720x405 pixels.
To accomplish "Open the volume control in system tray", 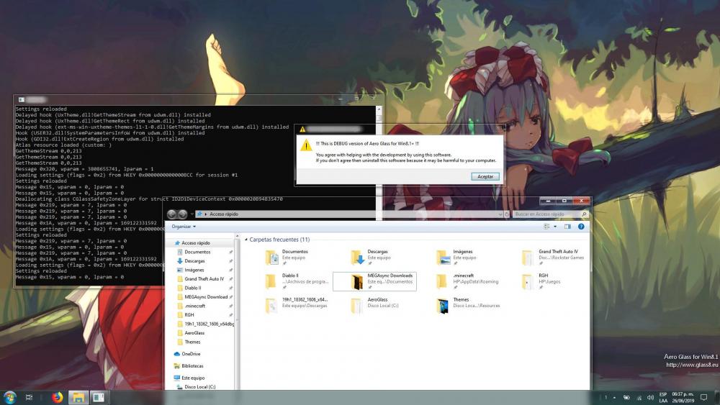I will pos(650,397).
